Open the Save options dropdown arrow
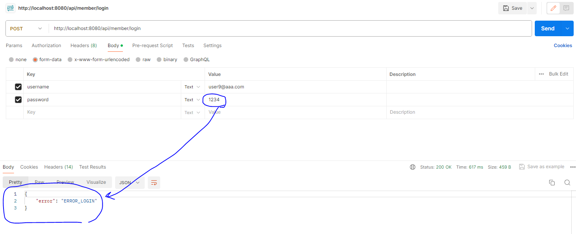576x234 pixels. pos(532,8)
